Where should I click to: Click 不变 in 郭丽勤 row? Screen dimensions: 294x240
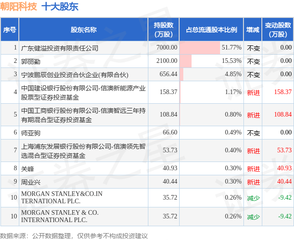pyautogui.click(x=253, y=61)
